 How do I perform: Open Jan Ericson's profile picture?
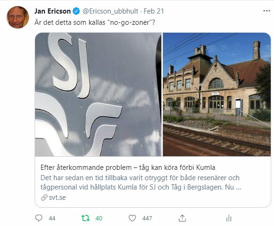click(18, 17)
